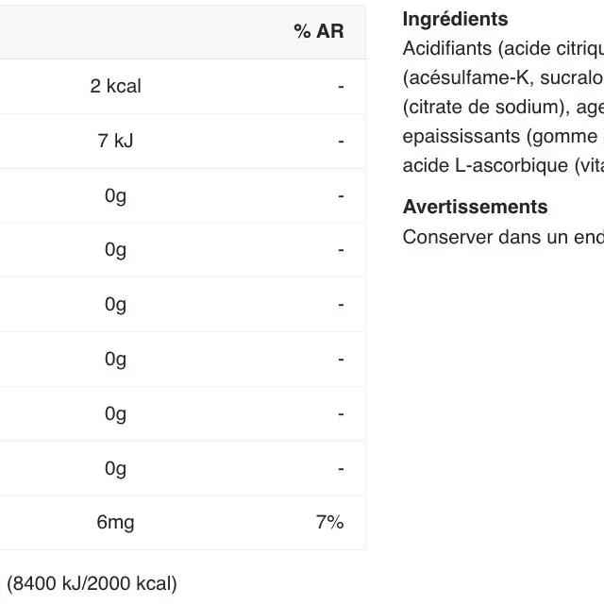Screen dimensions: 604x604
Task: Click the Avertissements heading
Action: [x=475, y=207]
